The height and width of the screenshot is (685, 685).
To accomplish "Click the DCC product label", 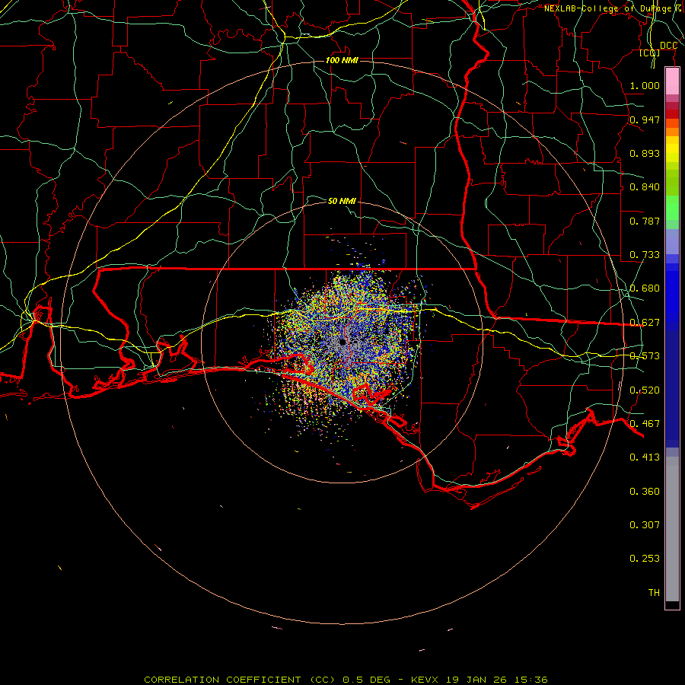I will 668,46.
